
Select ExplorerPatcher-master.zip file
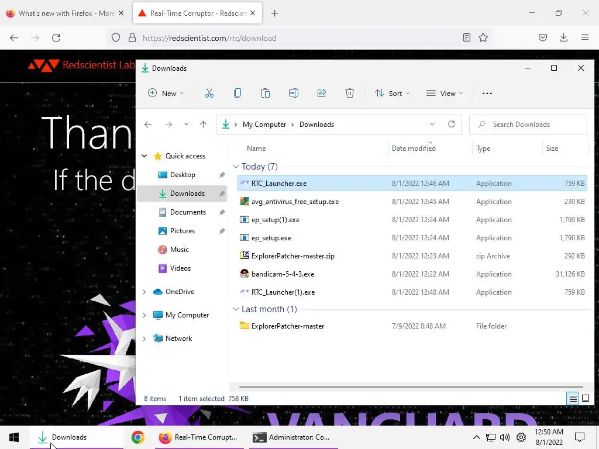tap(412, 256)
